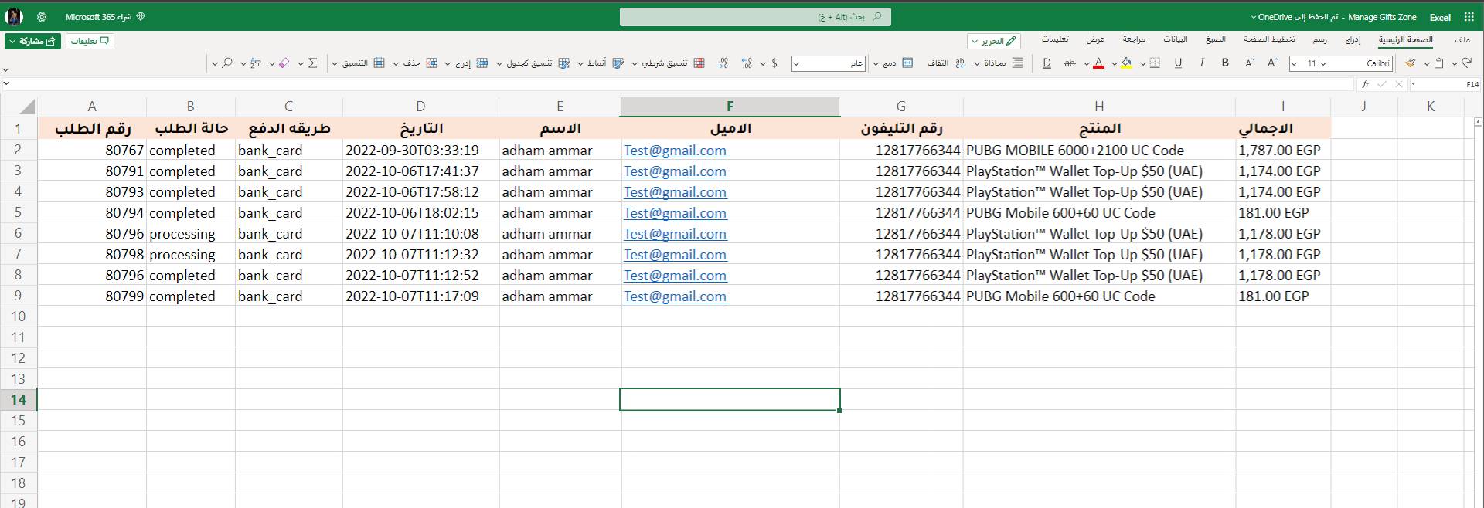This screenshot has width=1484, height=508.
Task: Click the Increase decimal icon
Action: [747, 63]
